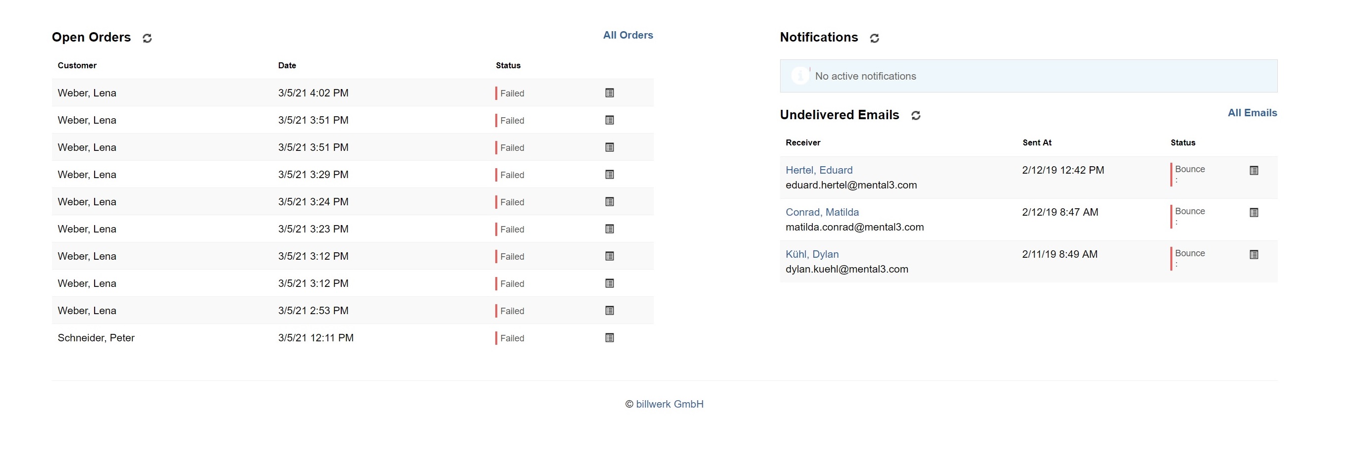The image size is (1365, 464).
Task: Open details icon for Conrad, Matilda email
Action: tap(1254, 212)
